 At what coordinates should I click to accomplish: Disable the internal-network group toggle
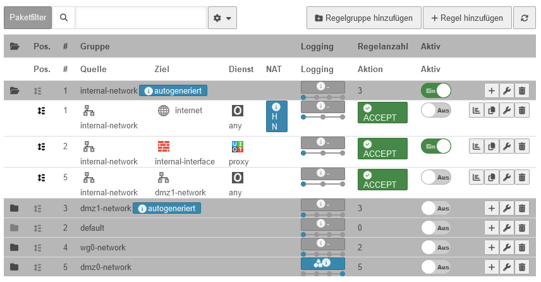435,91
